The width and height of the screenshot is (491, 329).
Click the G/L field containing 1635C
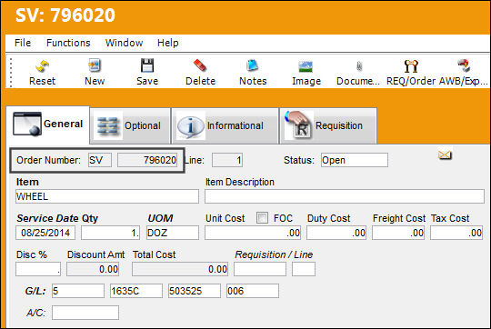point(136,291)
